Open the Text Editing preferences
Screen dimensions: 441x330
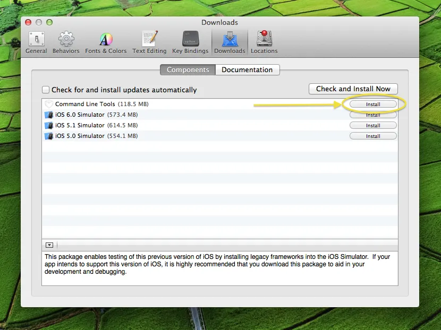(149, 41)
